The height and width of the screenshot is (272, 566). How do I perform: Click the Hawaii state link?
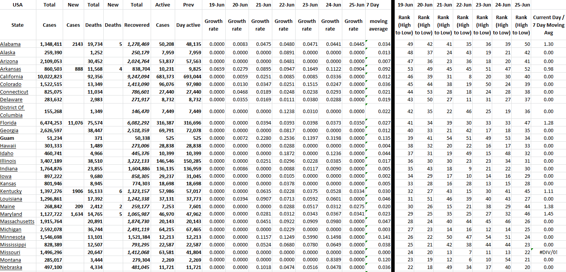click(8, 146)
